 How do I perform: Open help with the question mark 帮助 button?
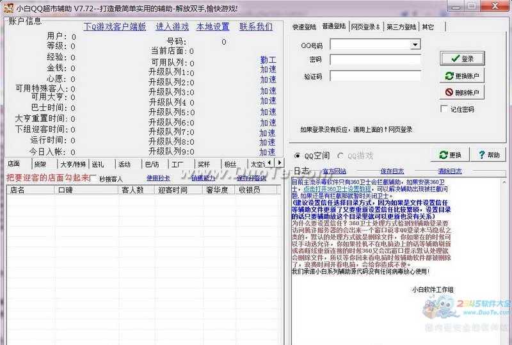point(489,155)
